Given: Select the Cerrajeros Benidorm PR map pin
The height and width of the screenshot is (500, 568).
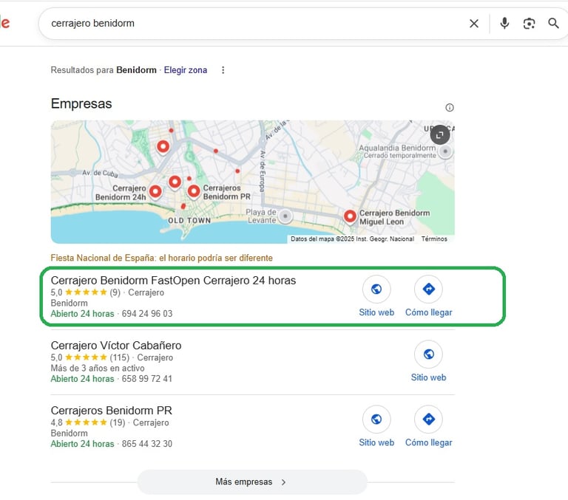Looking at the screenshot, I should pyautogui.click(x=194, y=191).
